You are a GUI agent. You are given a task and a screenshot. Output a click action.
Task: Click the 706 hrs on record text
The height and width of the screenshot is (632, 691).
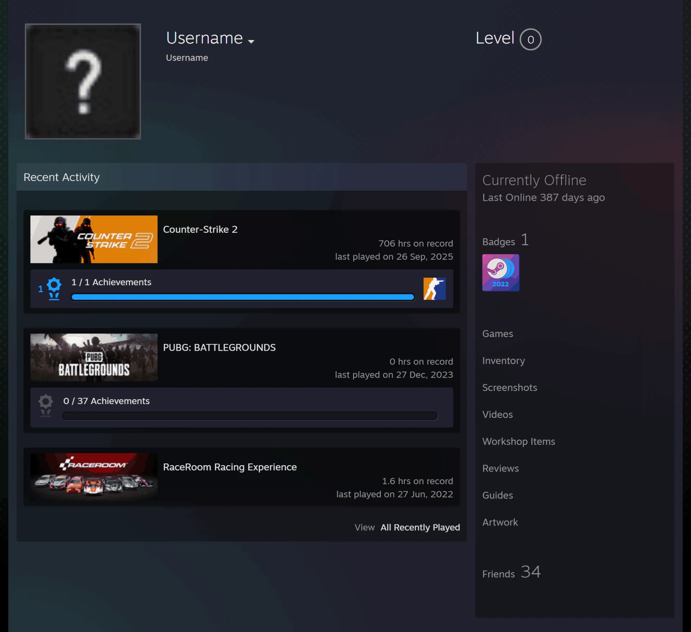(x=416, y=244)
